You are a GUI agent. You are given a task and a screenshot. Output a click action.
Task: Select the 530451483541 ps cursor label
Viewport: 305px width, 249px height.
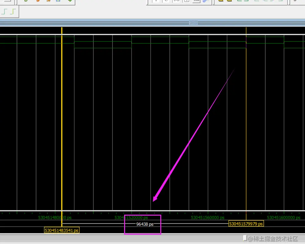point(62,230)
